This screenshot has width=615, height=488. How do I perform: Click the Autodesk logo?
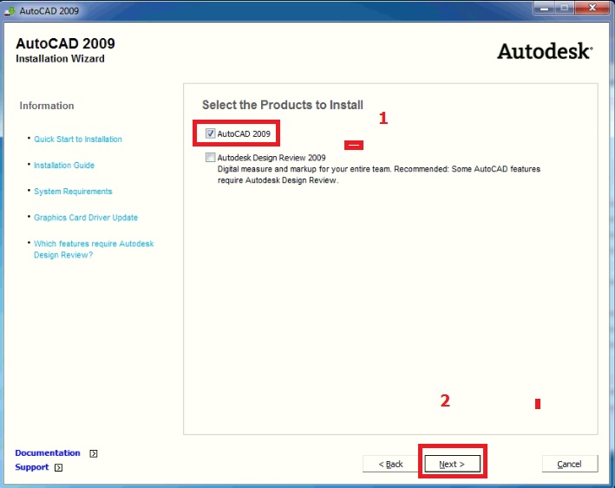point(544,51)
